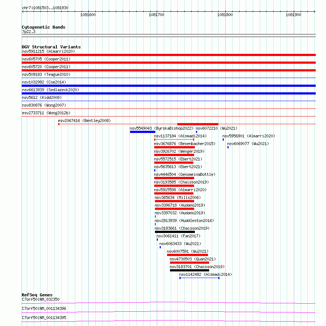Select nsv6613939 (Sedlazeck2020) label
The image size is (326, 326).
tap(51, 90)
